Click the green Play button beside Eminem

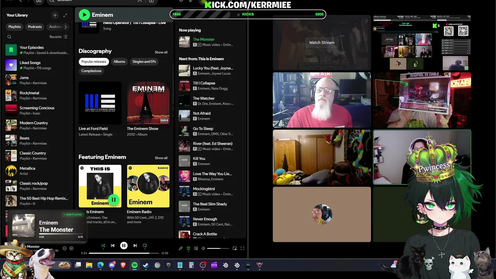point(84,15)
